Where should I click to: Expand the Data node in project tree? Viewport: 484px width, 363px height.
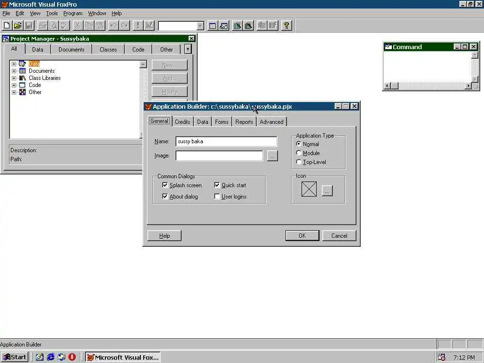[14, 64]
